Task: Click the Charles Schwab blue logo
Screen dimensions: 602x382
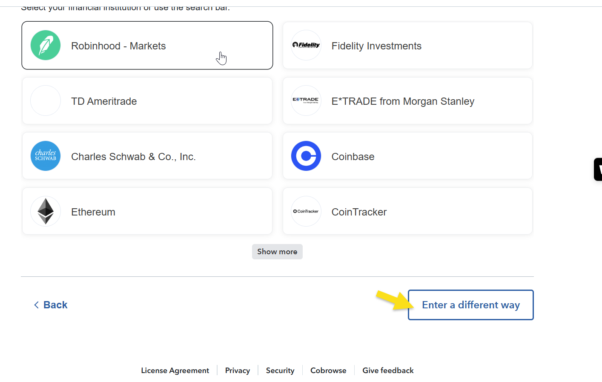Action: coord(46,156)
